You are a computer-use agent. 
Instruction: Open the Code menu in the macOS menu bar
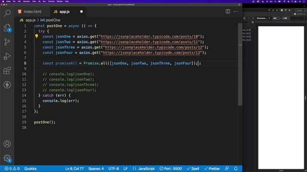(x=9, y=1)
